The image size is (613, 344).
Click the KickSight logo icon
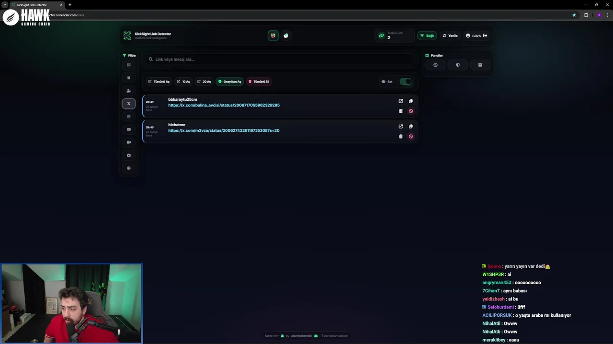pos(127,36)
